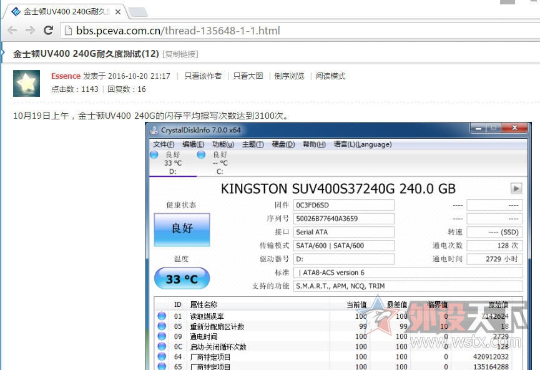
Task: Click the 点击数：1143 view count text
Action: pyautogui.click(x=75, y=89)
